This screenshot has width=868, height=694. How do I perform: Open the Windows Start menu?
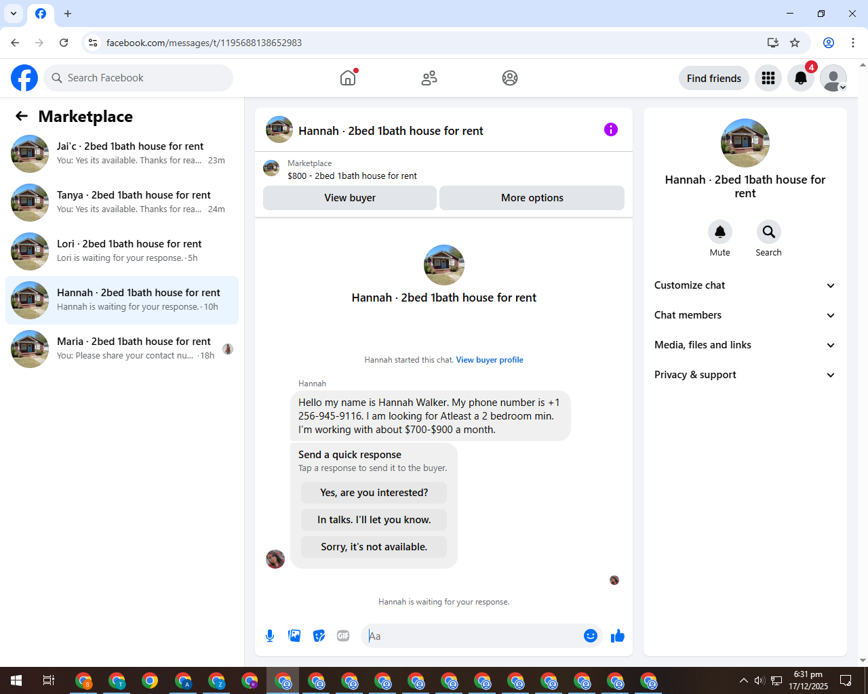point(16,680)
